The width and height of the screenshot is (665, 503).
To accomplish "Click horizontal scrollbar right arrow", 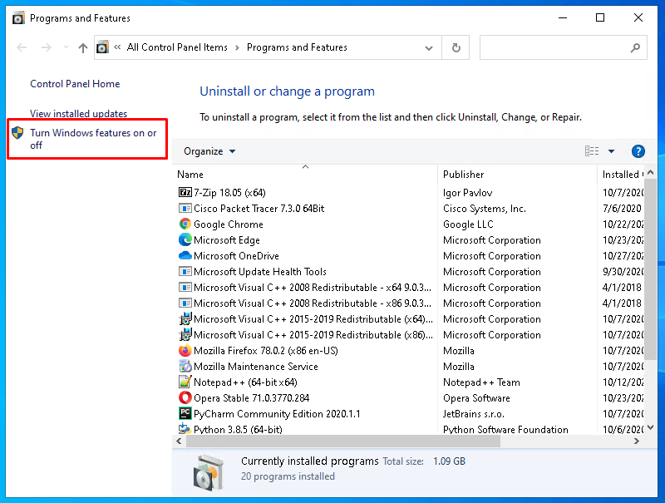I will coord(636,441).
